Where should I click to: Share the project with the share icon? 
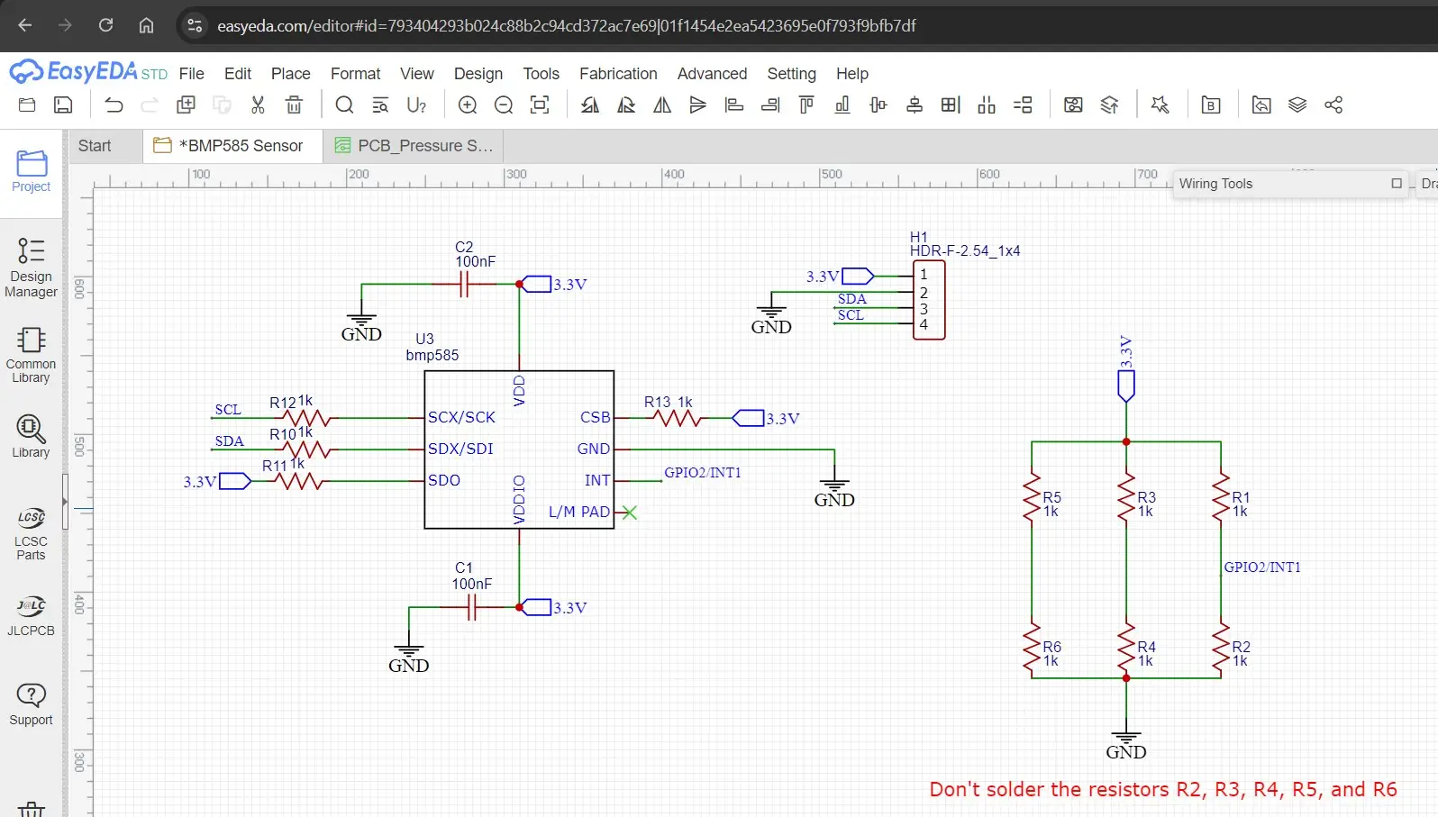pos(1333,104)
